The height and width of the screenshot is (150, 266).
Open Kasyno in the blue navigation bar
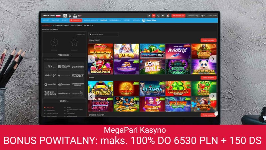tap(103, 20)
